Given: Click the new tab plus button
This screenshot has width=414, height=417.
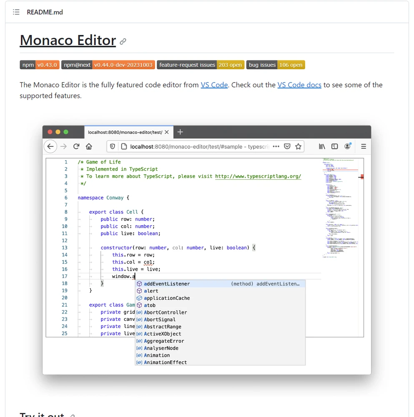Looking at the screenshot, I should click(x=180, y=132).
